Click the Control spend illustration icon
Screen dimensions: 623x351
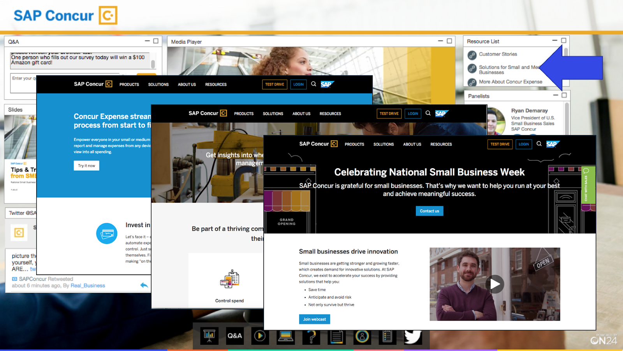click(x=230, y=279)
